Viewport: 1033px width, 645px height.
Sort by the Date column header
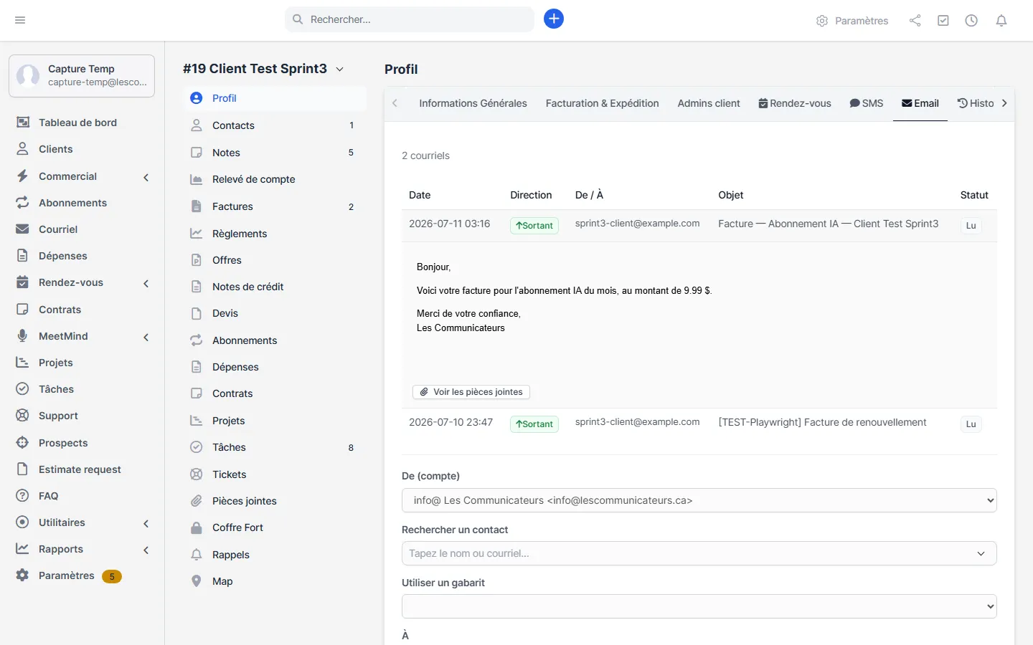click(420, 195)
